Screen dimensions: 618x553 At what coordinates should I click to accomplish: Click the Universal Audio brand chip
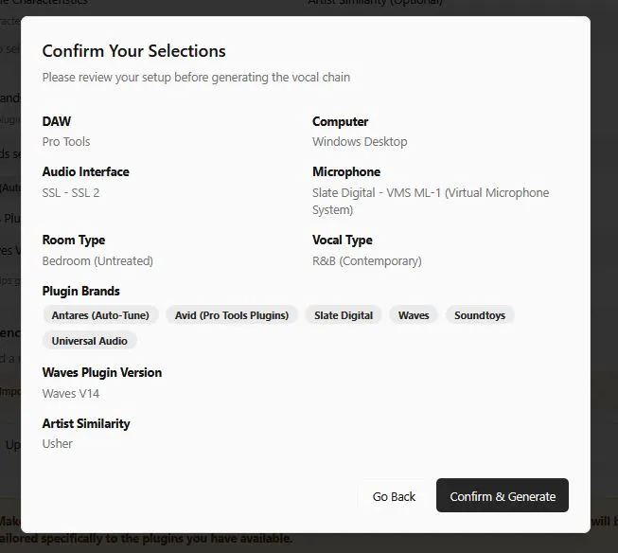coord(90,341)
